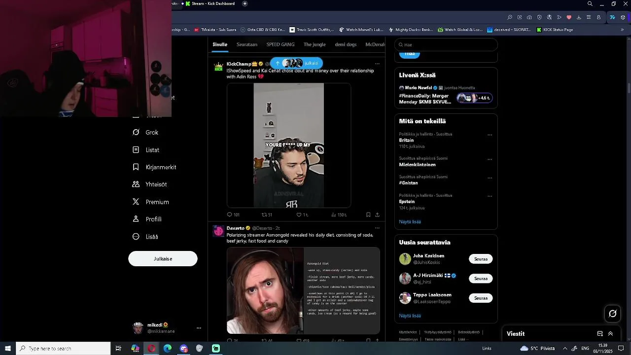This screenshot has height=355, width=631.
Task: Click the Hae search field
Action: [x=446, y=44]
